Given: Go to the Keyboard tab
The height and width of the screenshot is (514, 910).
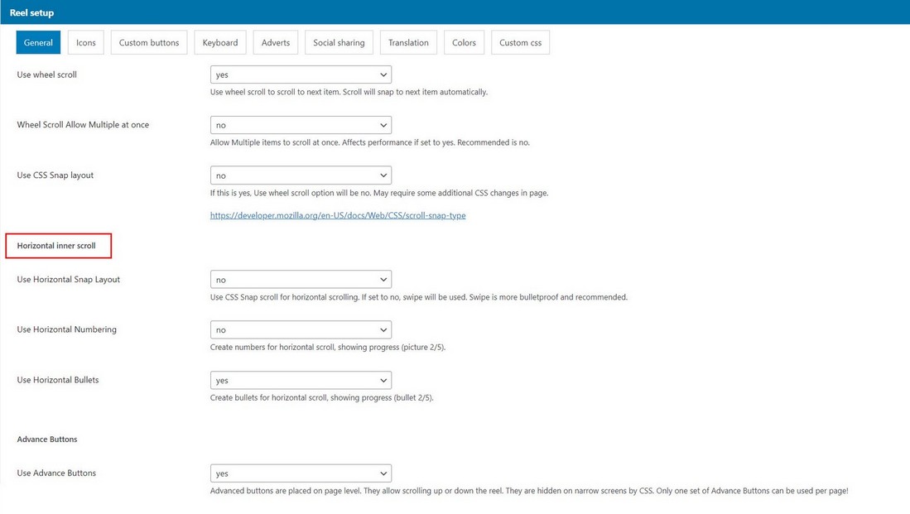Looking at the screenshot, I should (x=220, y=43).
